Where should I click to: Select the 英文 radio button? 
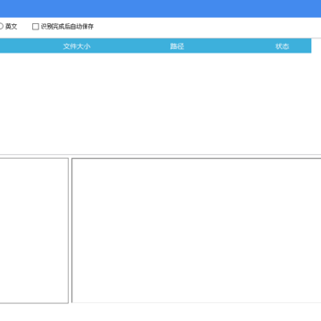[x=1, y=27]
